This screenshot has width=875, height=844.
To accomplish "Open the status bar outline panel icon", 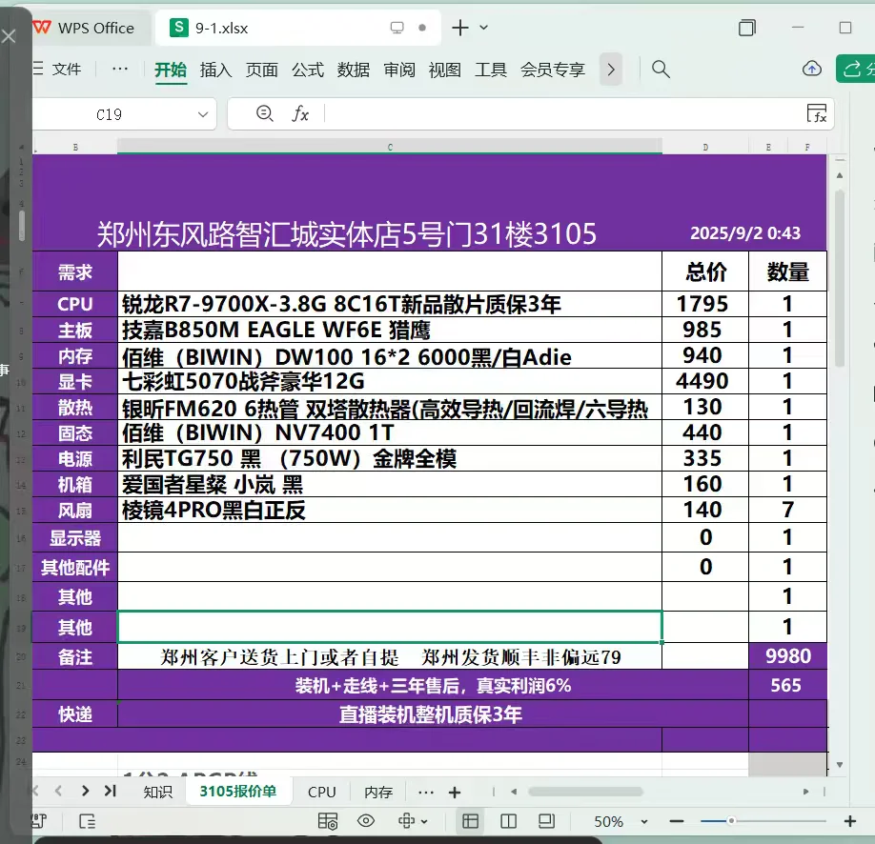I will (88, 821).
